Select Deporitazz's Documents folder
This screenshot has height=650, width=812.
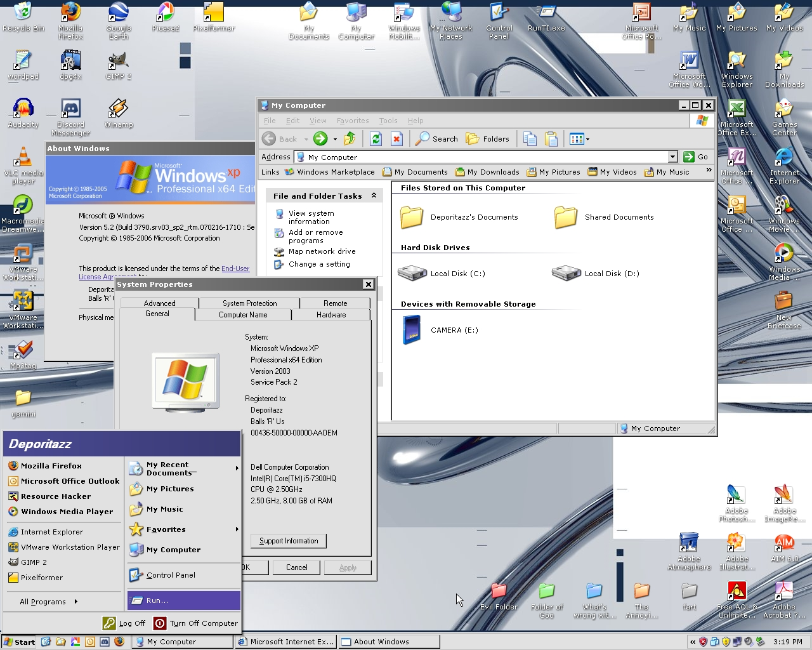(412, 217)
